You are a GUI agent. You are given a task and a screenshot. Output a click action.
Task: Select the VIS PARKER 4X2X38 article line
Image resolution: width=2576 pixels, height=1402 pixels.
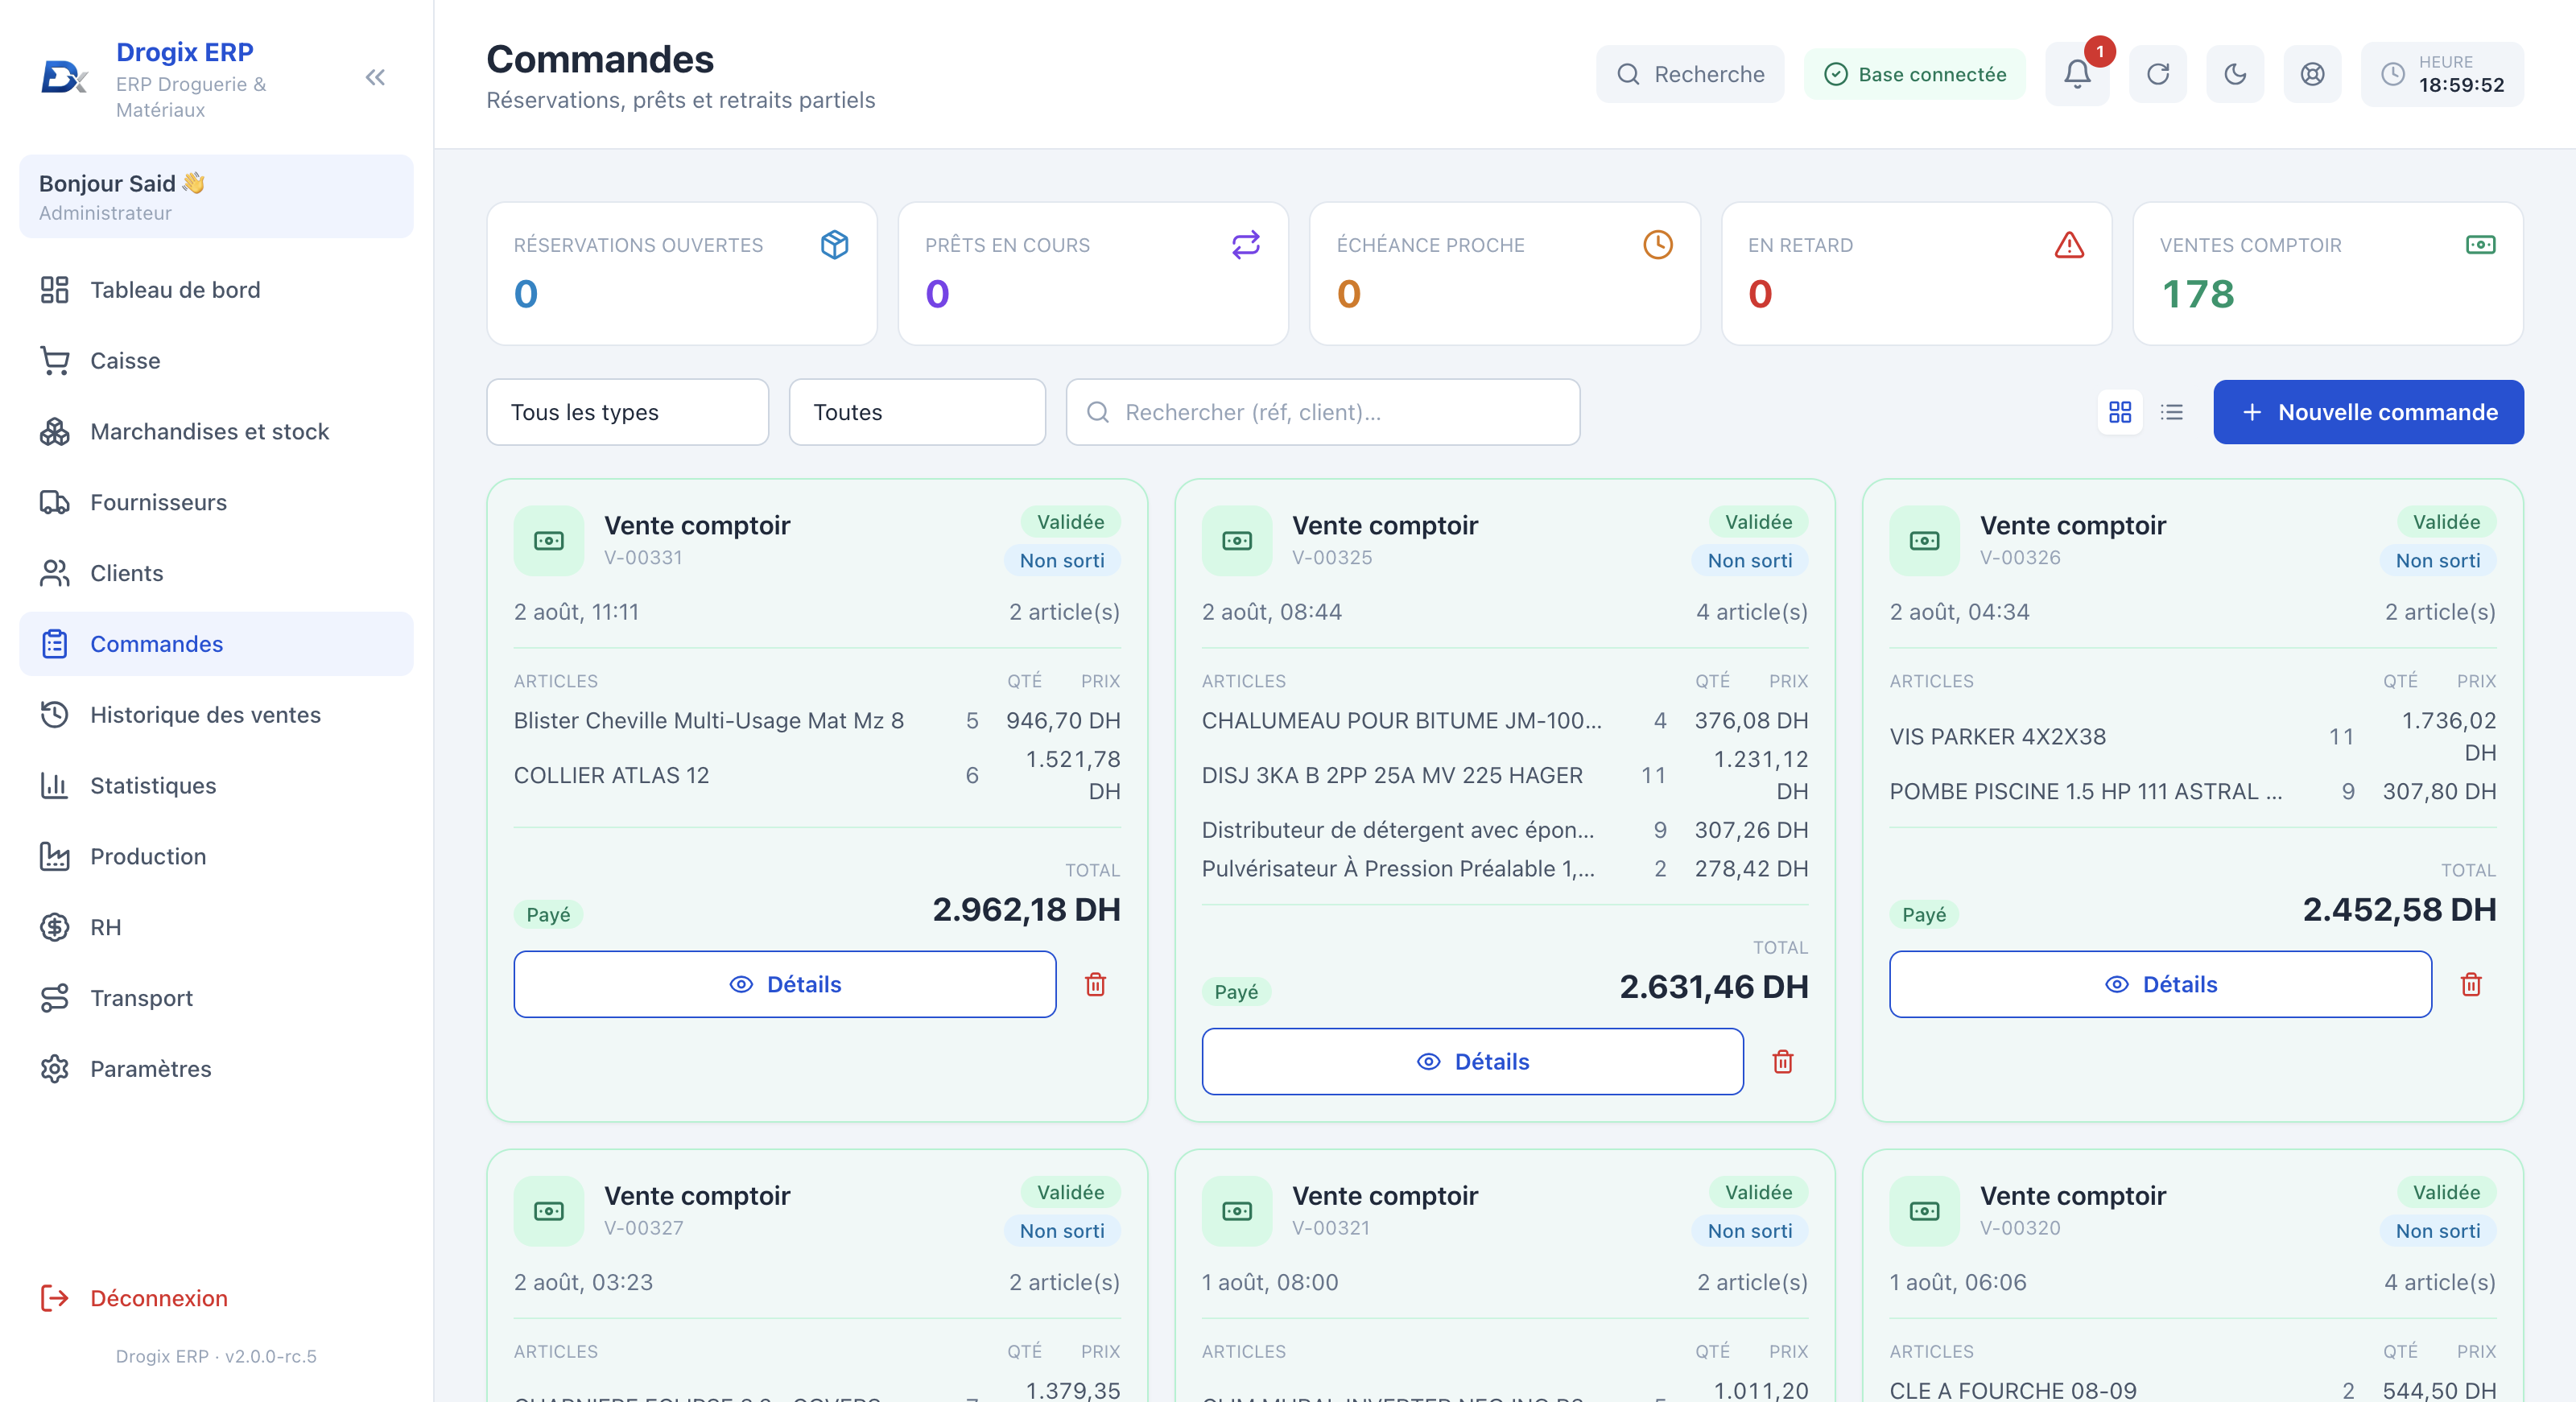pos(2192,737)
